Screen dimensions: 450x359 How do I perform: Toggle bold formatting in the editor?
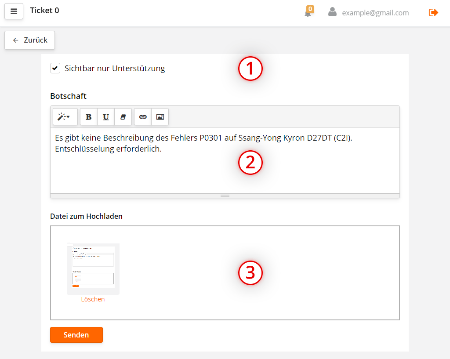point(88,117)
